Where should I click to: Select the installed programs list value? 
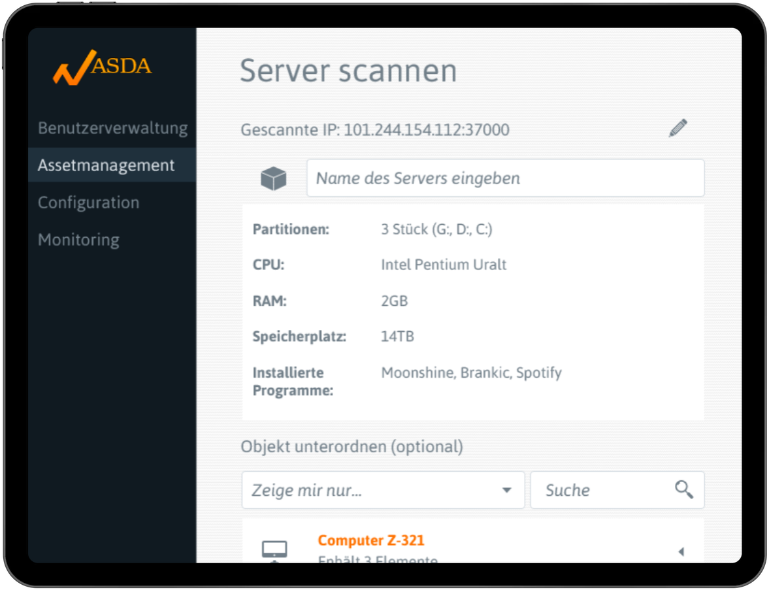(470, 373)
